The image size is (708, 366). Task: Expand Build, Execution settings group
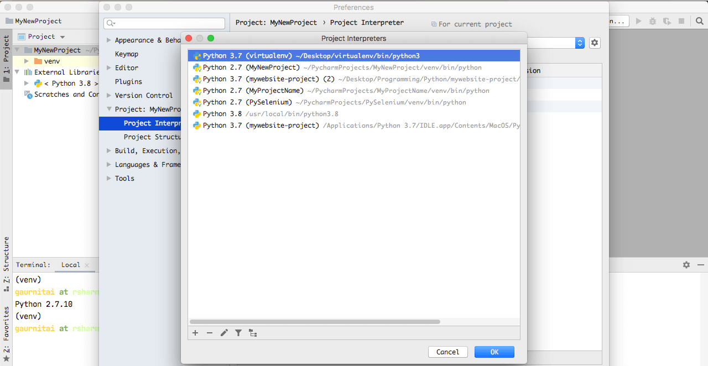(x=109, y=151)
